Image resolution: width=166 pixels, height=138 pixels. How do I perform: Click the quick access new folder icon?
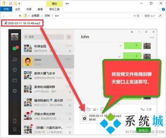coord(15,3)
